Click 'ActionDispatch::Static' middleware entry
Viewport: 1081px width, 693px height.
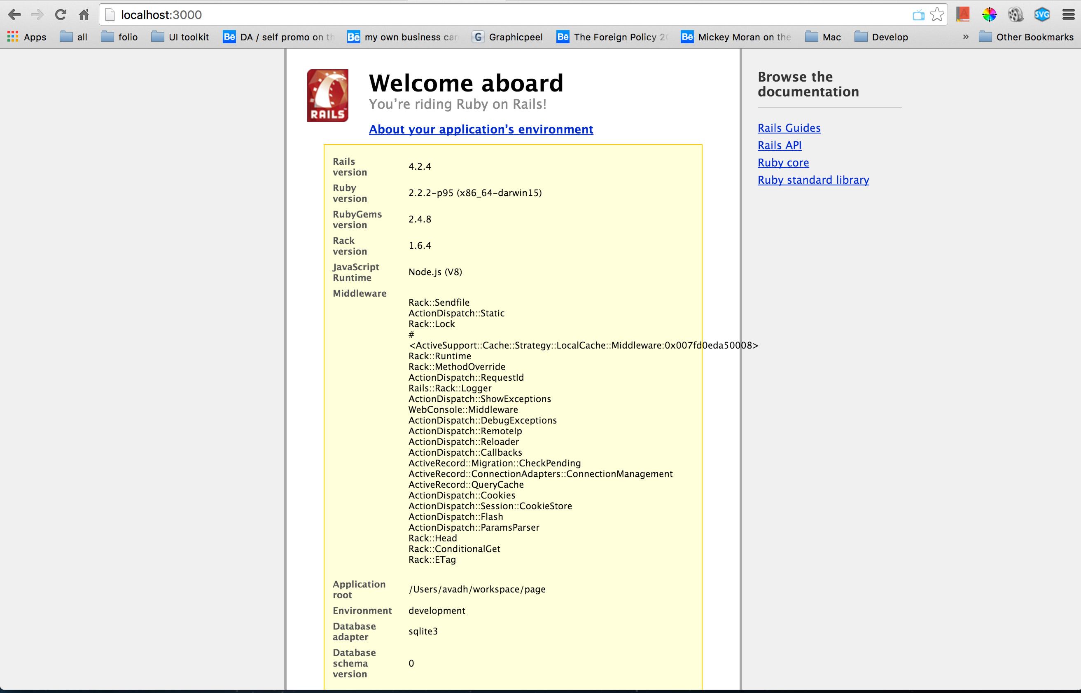(x=456, y=313)
